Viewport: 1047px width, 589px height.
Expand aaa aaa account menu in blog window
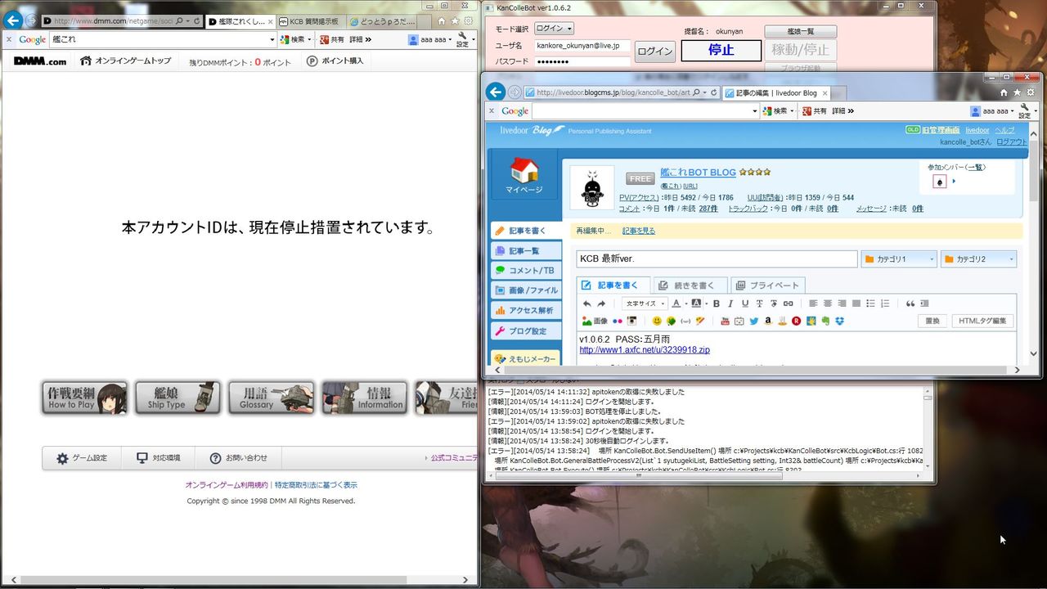tap(992, 111)
